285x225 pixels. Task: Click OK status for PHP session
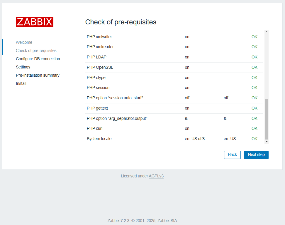point(254,88)
